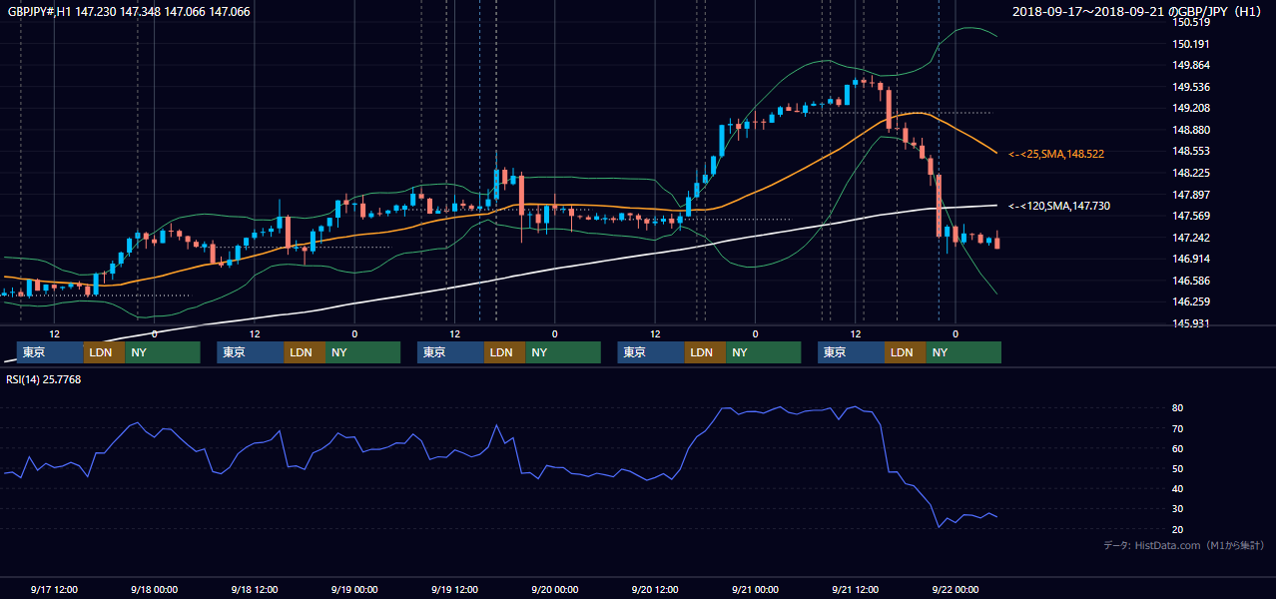Select the 120 SMA label reading 147.730
This screenshot has height=599, width=1276.
[x=1059, y=206]
